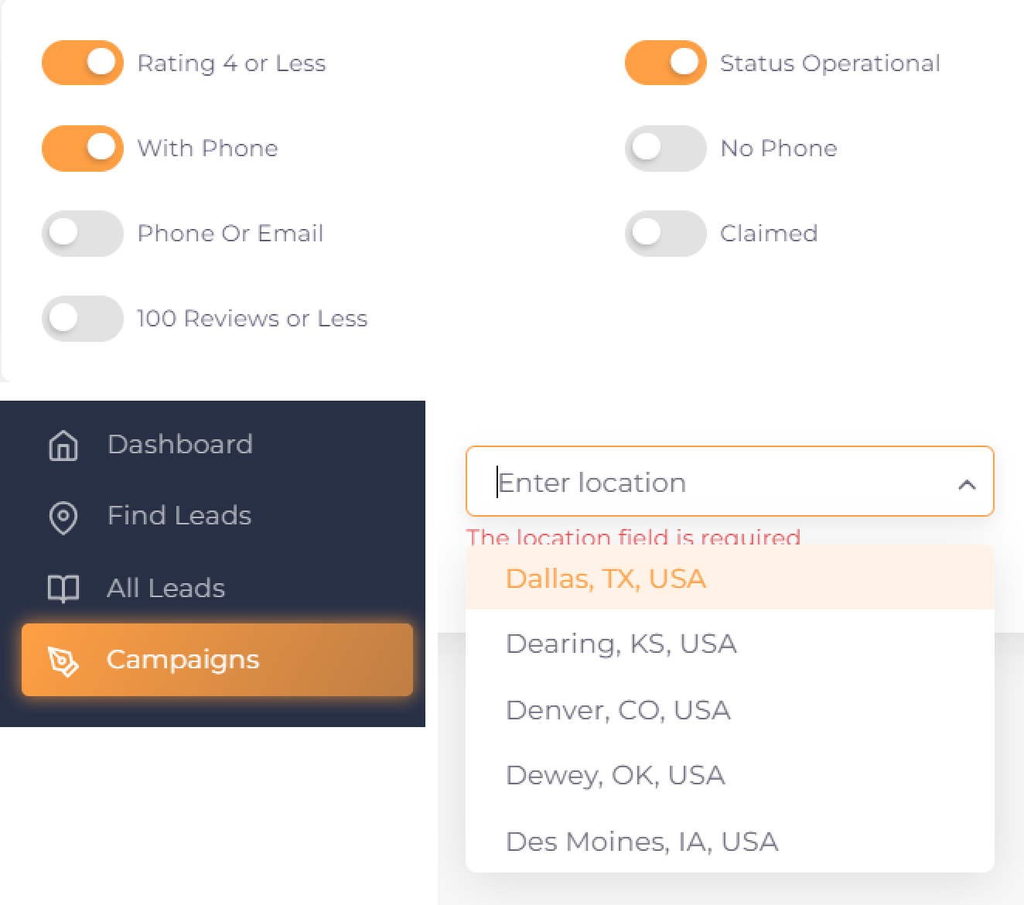Pick Dearing, KS, USA from suggestions
The image size is (1024, 905).
click(x=621, y=644)
